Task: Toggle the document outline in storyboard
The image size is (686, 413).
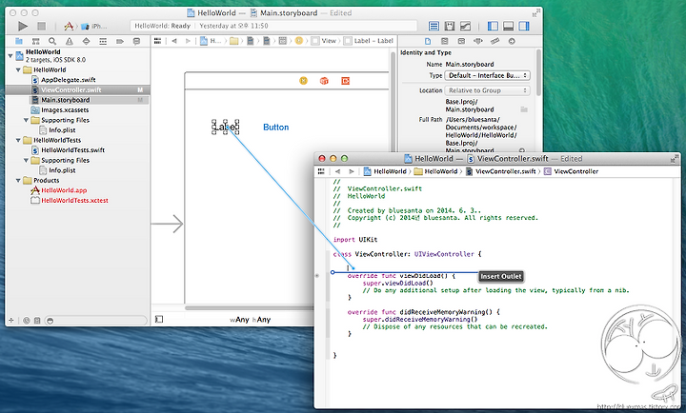Action: coord(159,320)
